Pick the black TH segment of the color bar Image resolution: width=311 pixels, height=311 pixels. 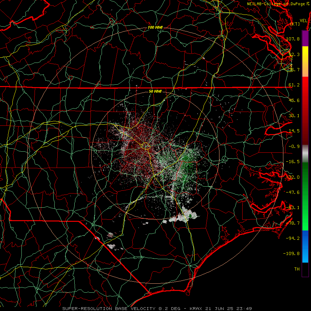click(305, 270)
